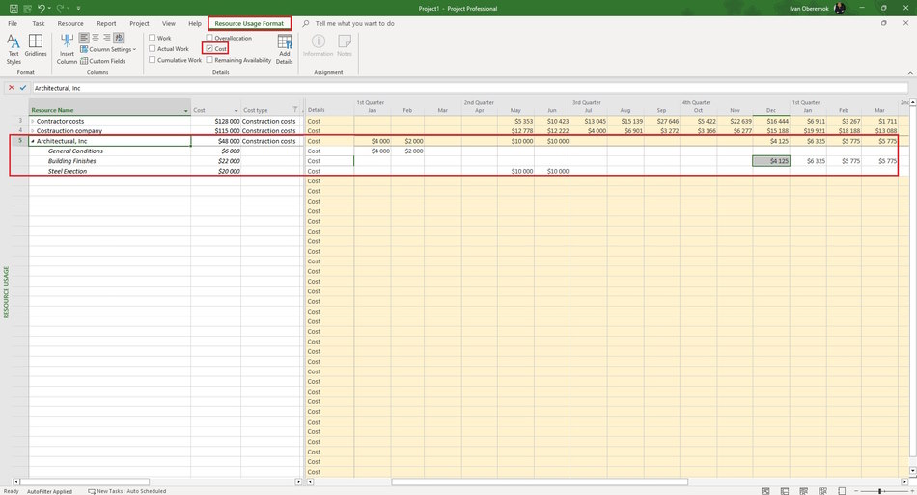917x495 pixels.
Task: Open Customize Quick Access Toolbar dropdown
Action: click(78, 8)
